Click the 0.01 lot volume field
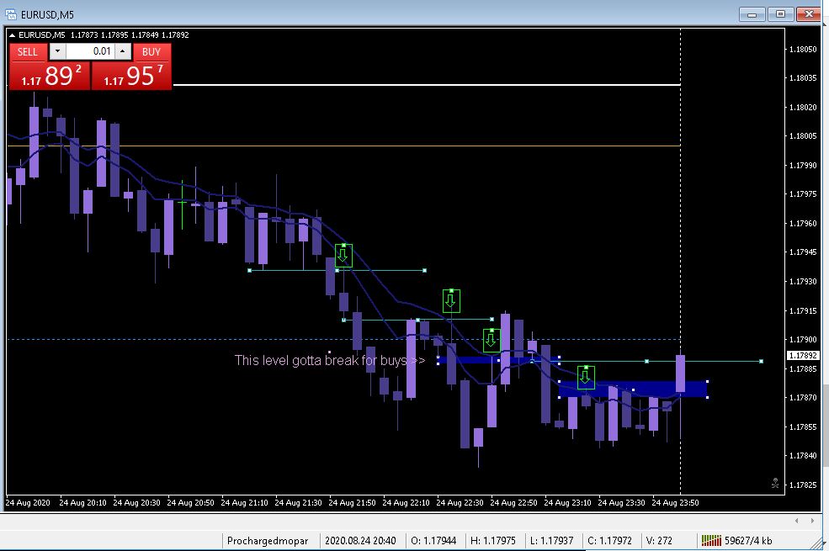 coord(90,51)
